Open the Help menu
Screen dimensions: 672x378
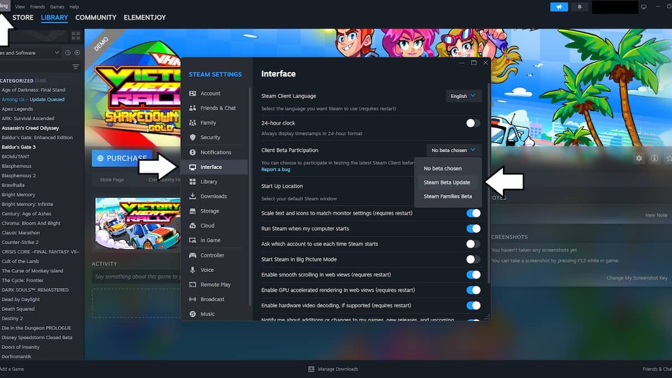pyautogui.click(x=74, y=7)
